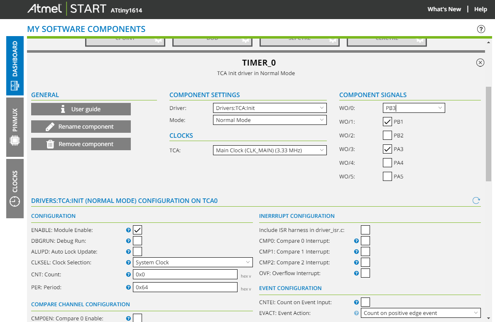Click the PER Period input field
The image size is (495, 322).
point(185,287)
